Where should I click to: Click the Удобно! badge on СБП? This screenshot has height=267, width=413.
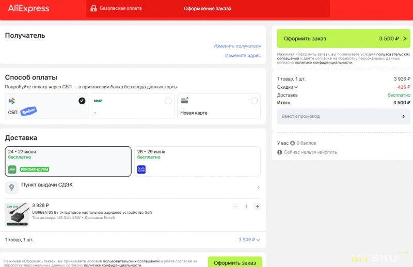(28, 111)
